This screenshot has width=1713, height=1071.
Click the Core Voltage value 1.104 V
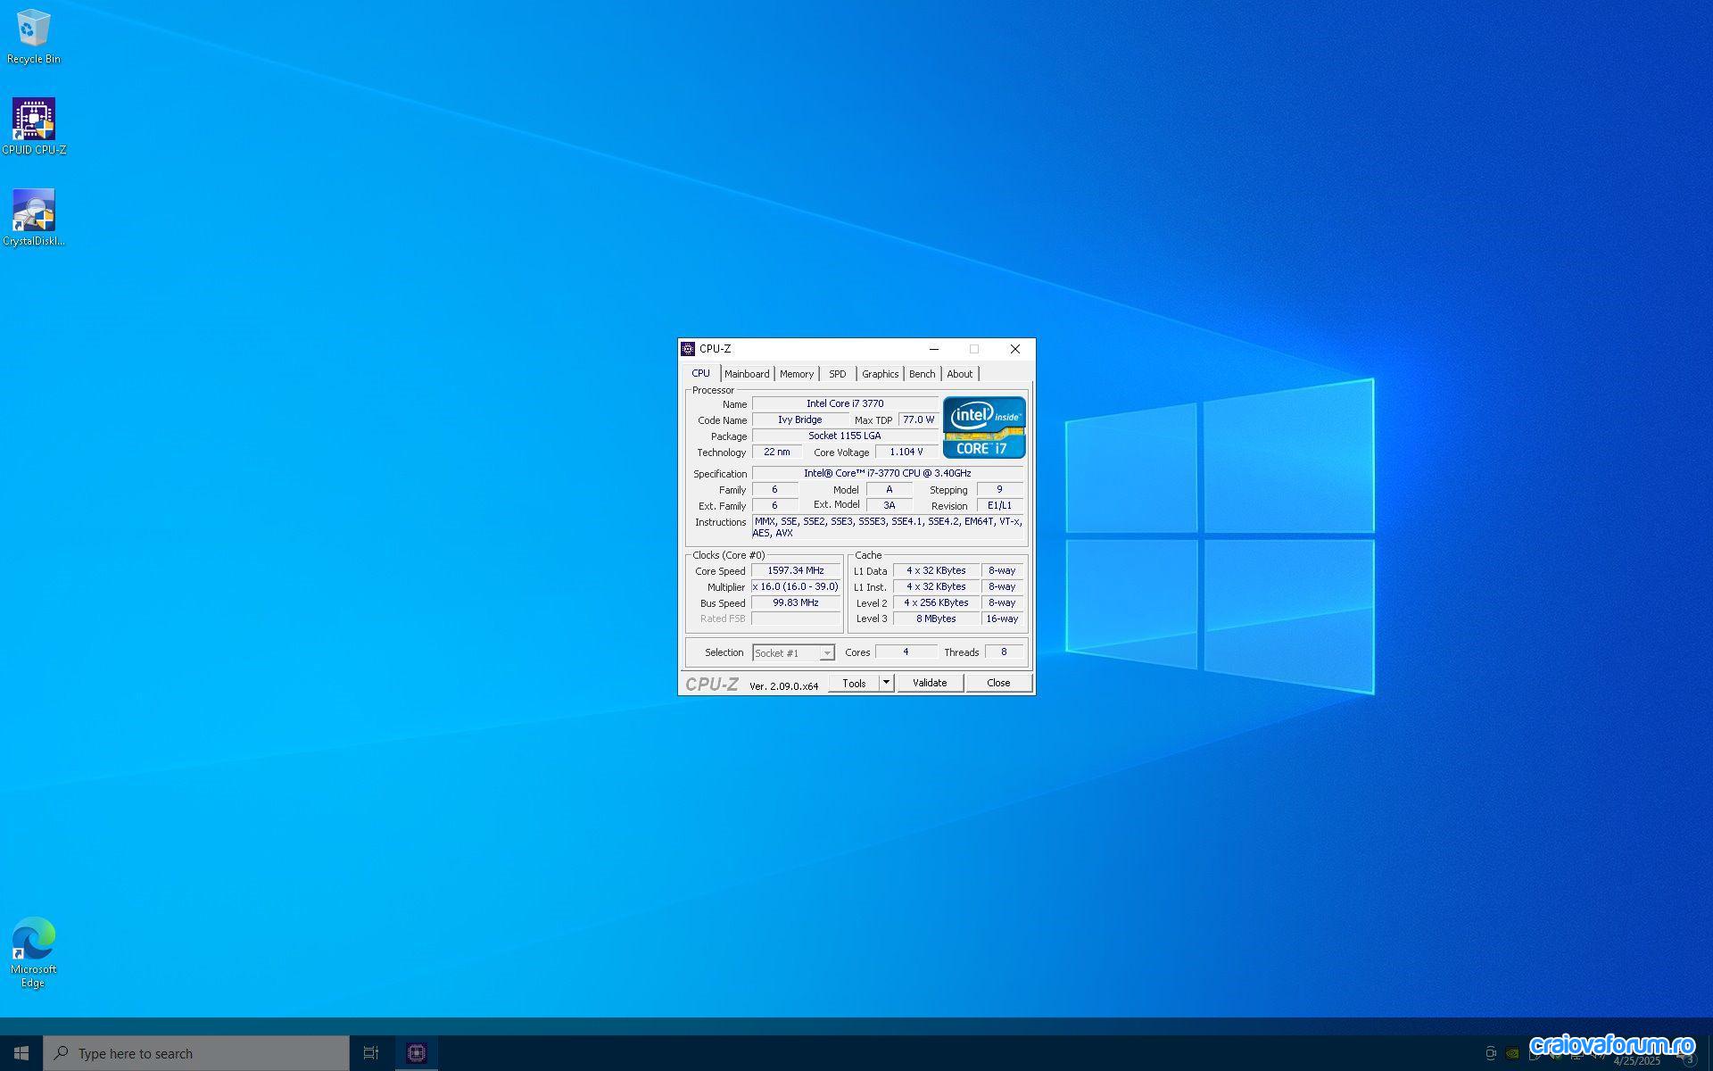(x=906, y=452)
